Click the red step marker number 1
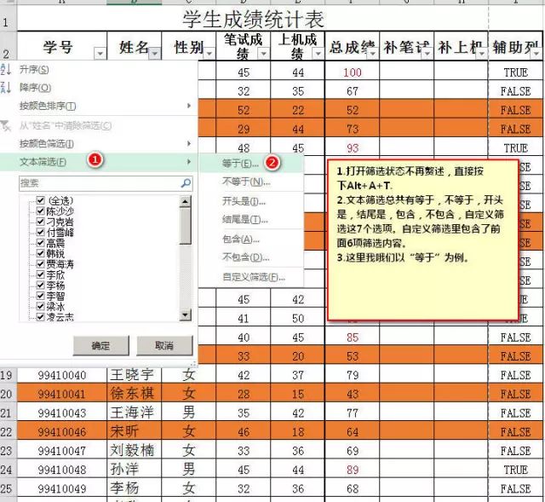The height and width of the screenshot is (502, 545). 96,161
